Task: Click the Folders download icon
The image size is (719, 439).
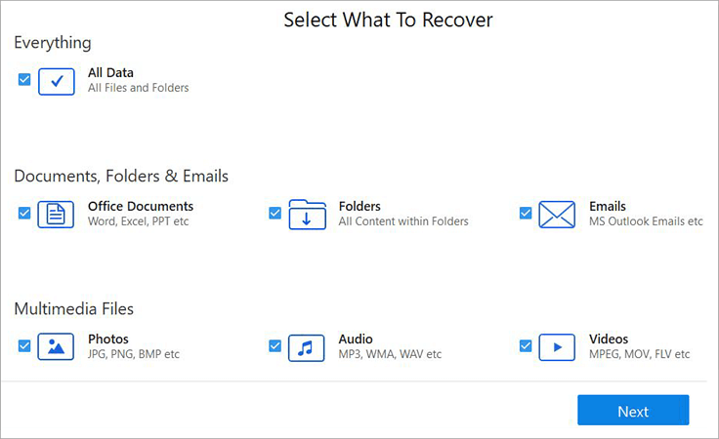Action: click(307, 214)
